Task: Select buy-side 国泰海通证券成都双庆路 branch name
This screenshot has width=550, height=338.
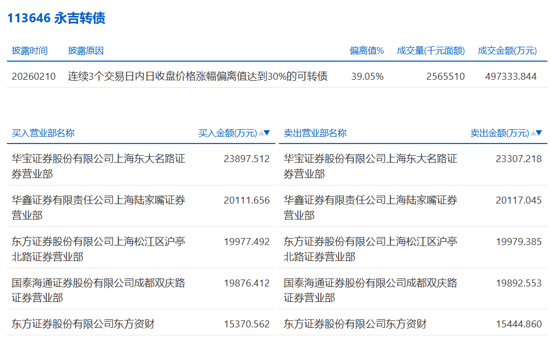Action: 98,290
